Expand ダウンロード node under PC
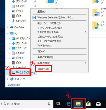 coord(9,43)
